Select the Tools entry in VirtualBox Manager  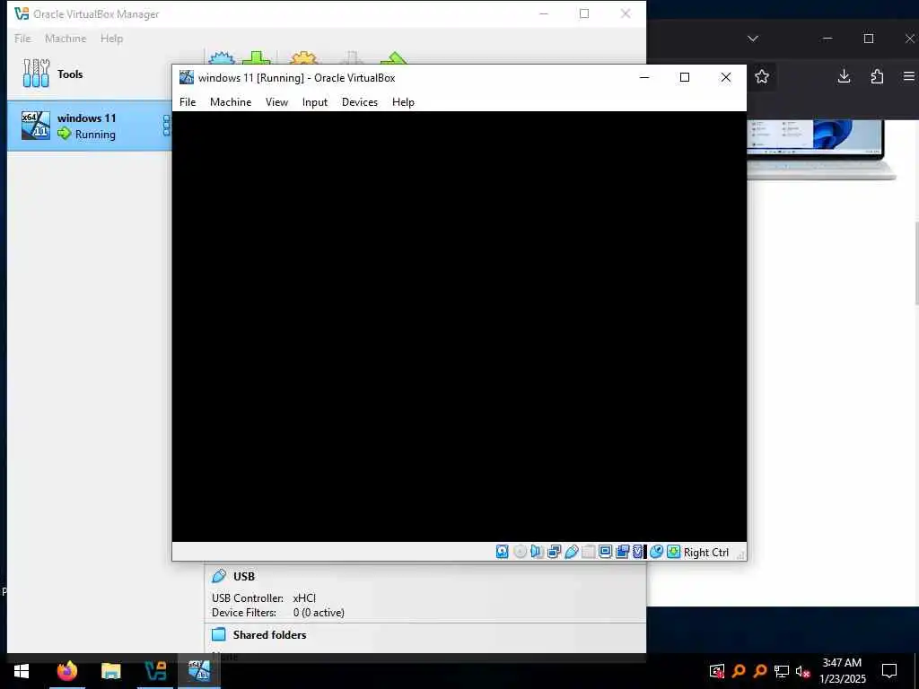click(89, 74)
